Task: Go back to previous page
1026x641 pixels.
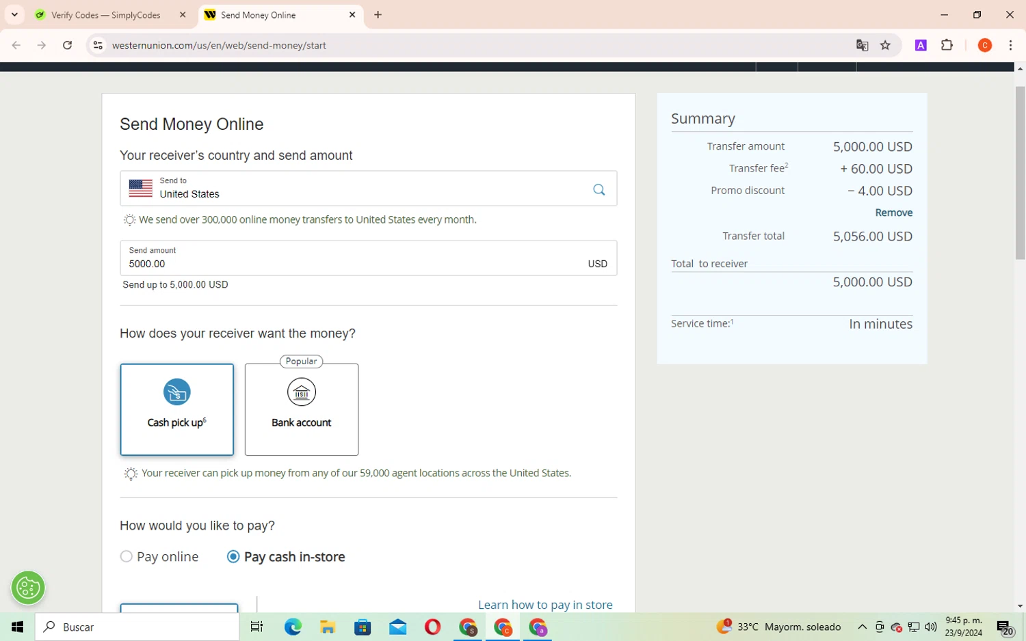Action: coord(16,45)
